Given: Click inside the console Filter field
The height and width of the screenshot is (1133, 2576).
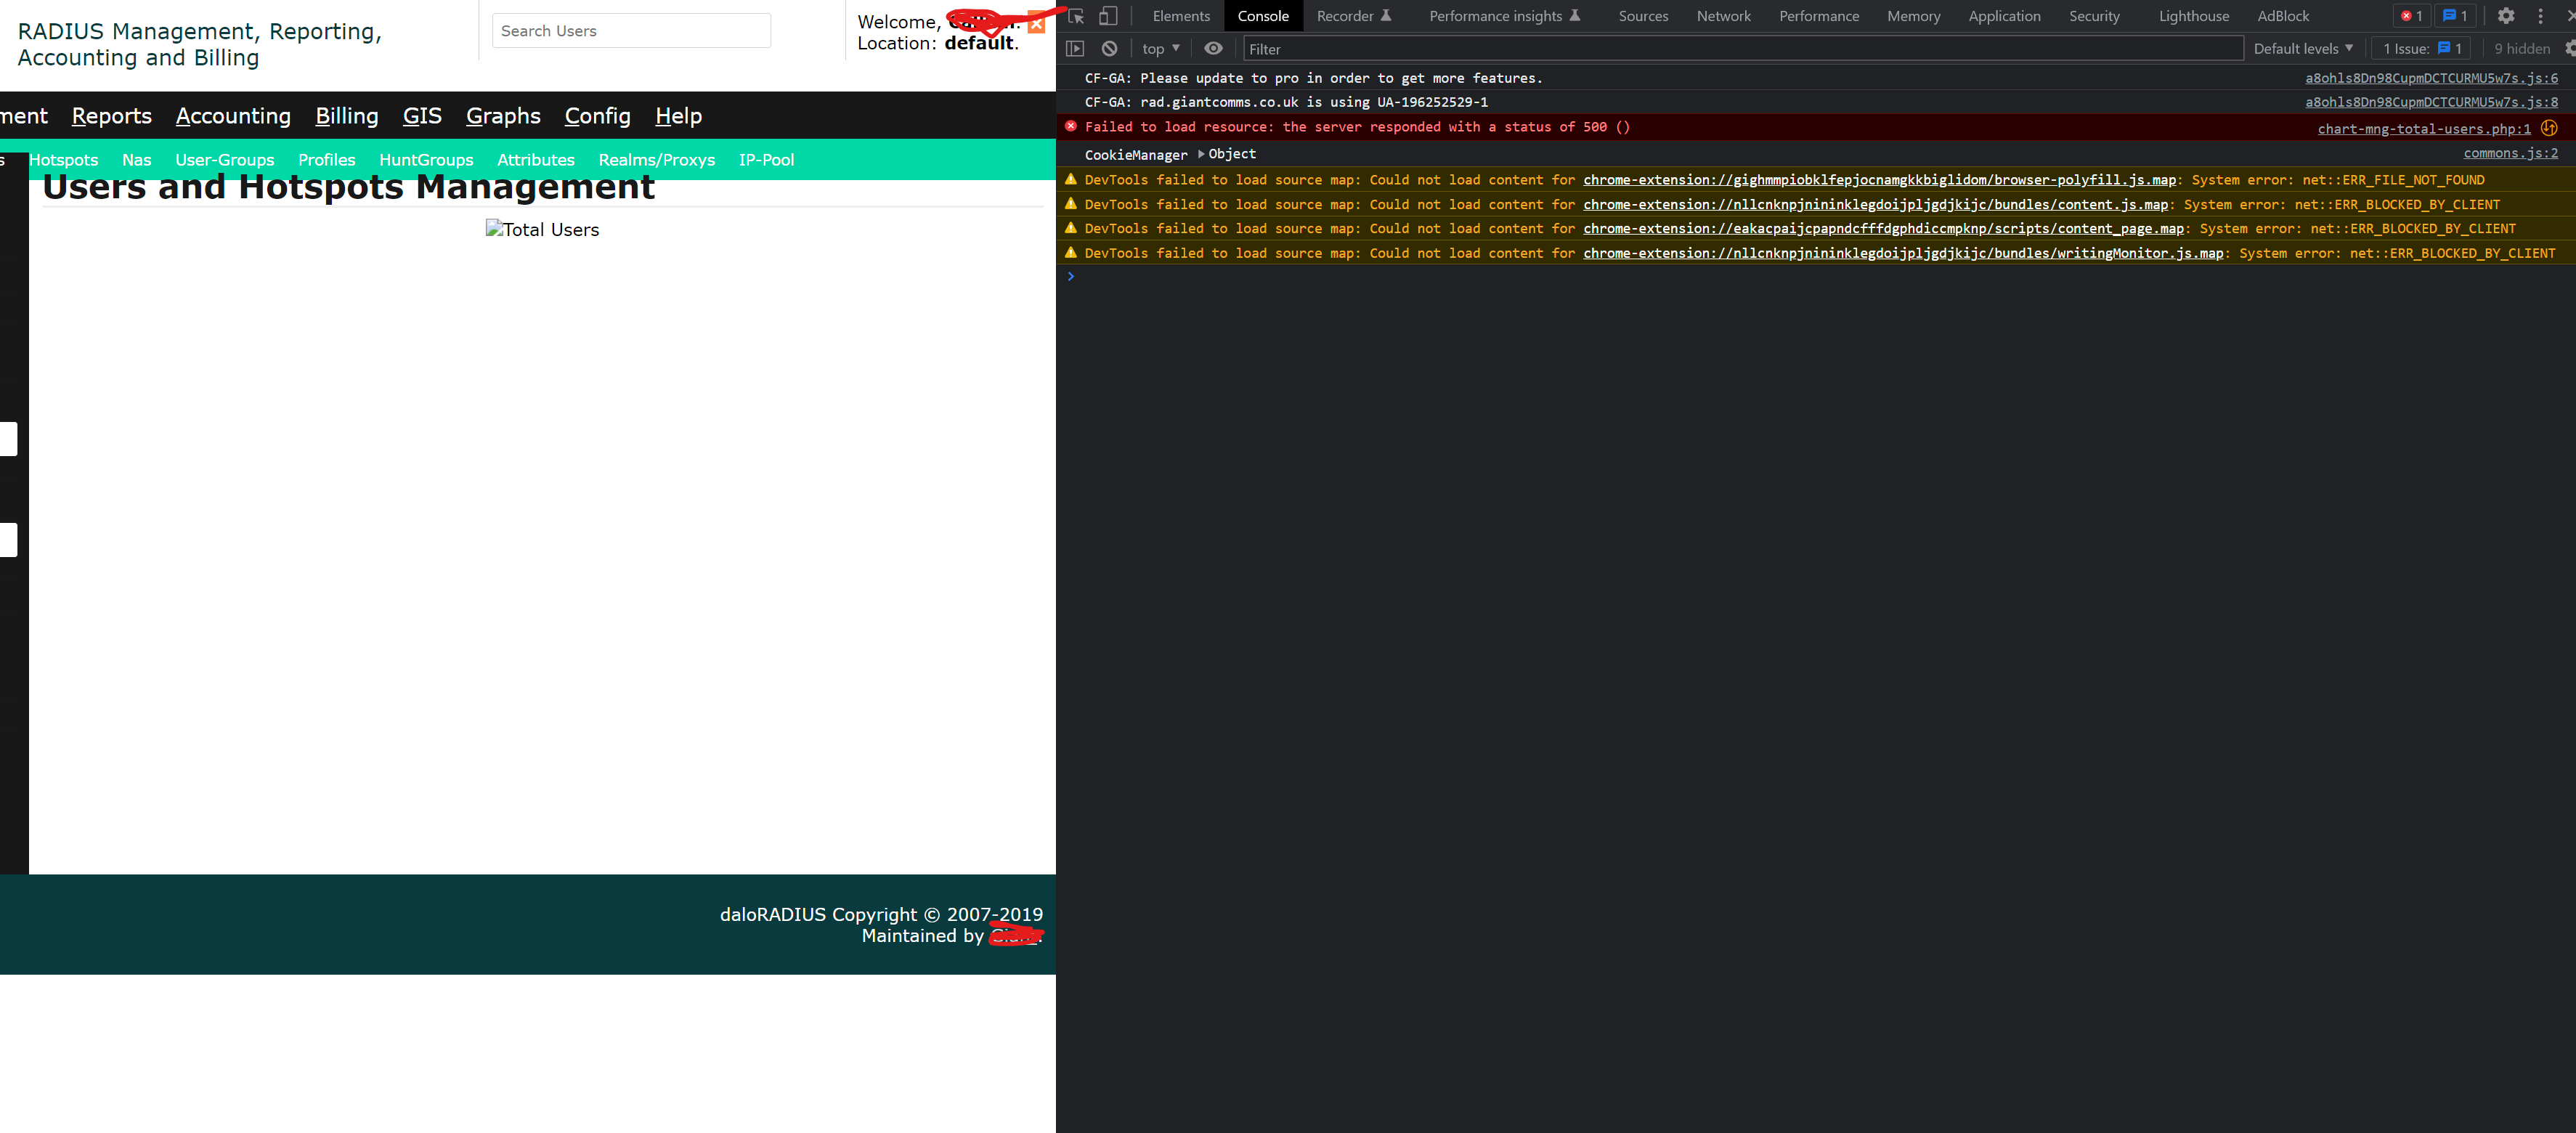Looking at the screenshot, I should (1400, 48).
